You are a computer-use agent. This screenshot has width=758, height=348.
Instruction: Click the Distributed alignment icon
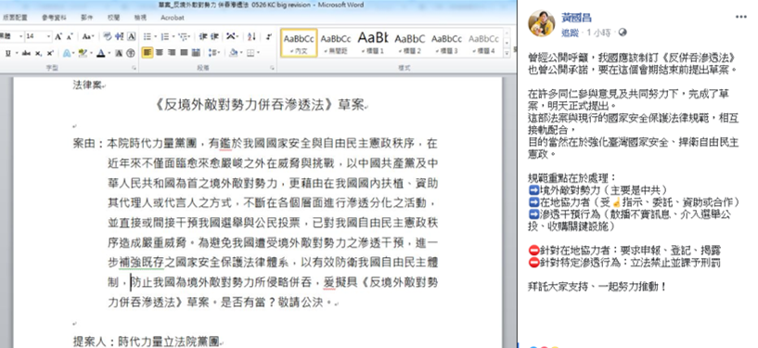196,52
